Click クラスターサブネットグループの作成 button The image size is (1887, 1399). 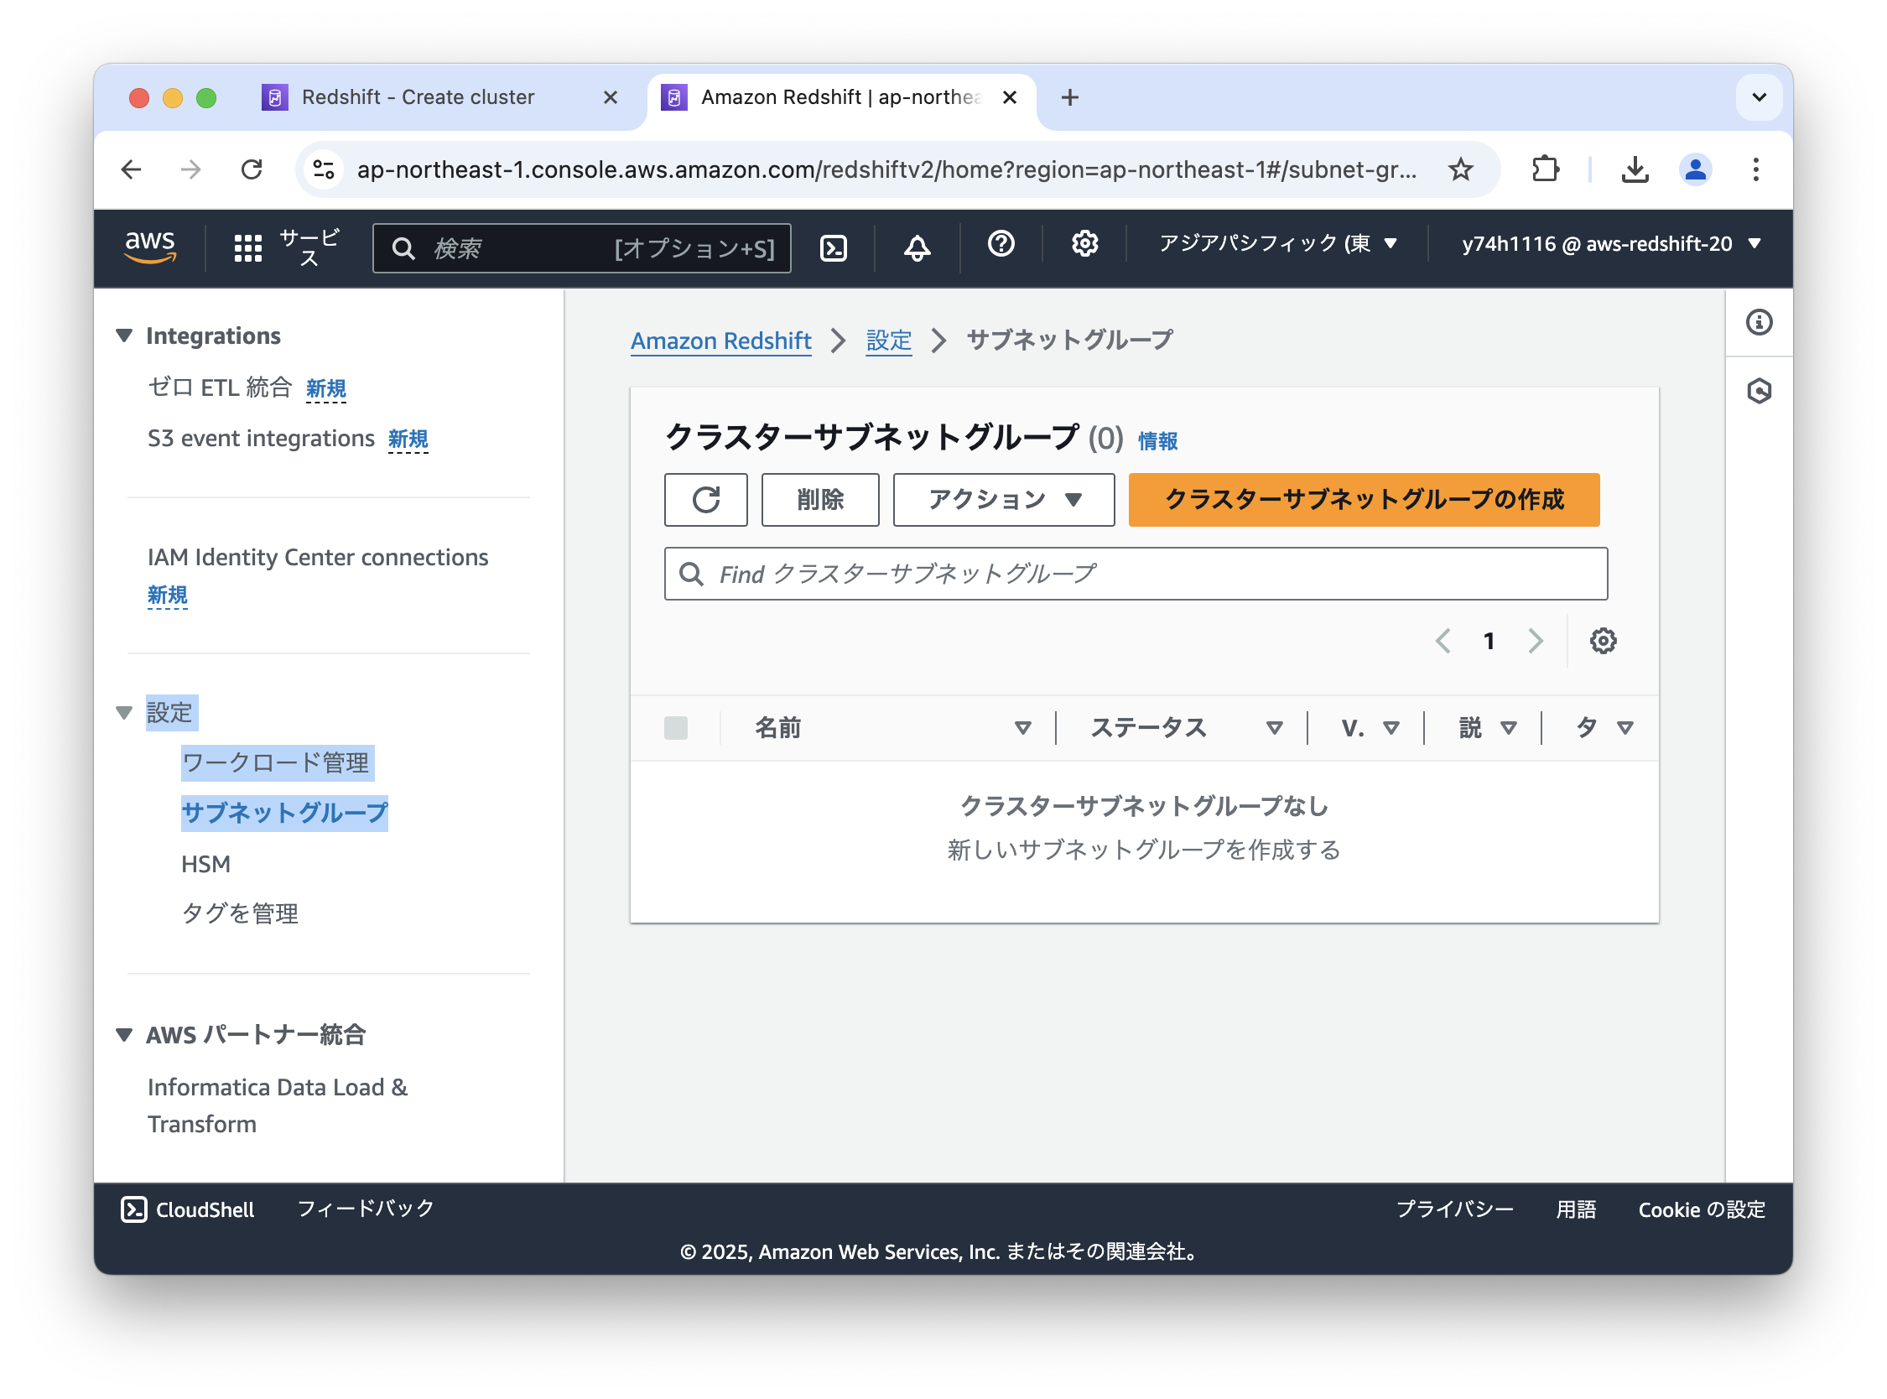click(1363, 500)
